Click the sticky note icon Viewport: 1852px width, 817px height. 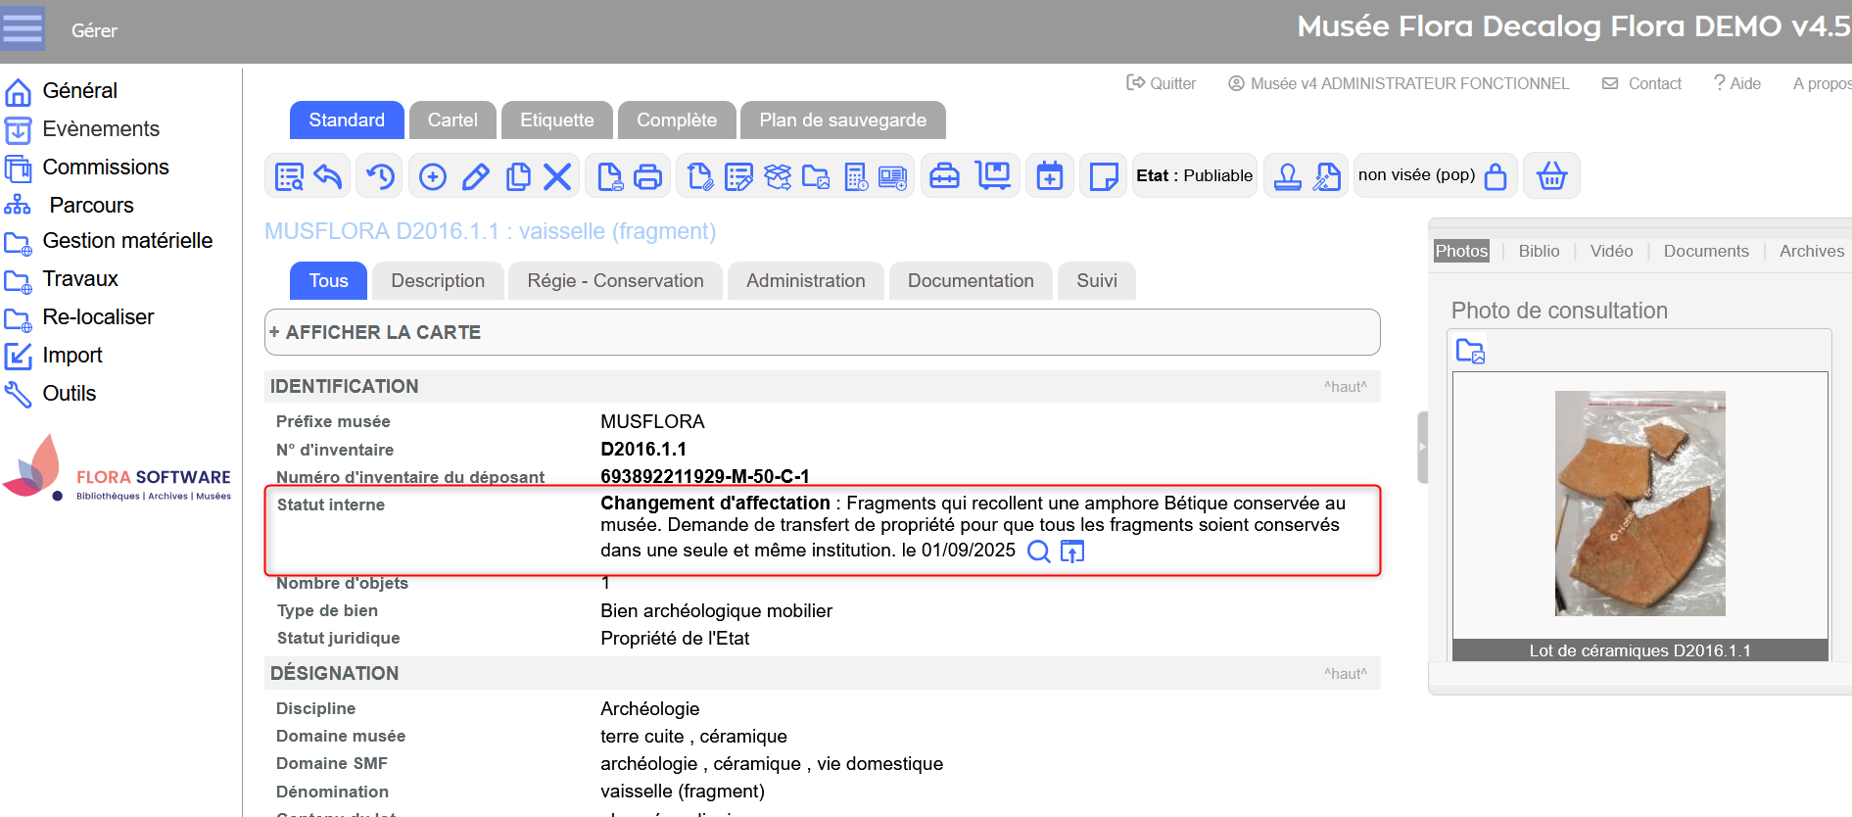[x=1103, y=176]
